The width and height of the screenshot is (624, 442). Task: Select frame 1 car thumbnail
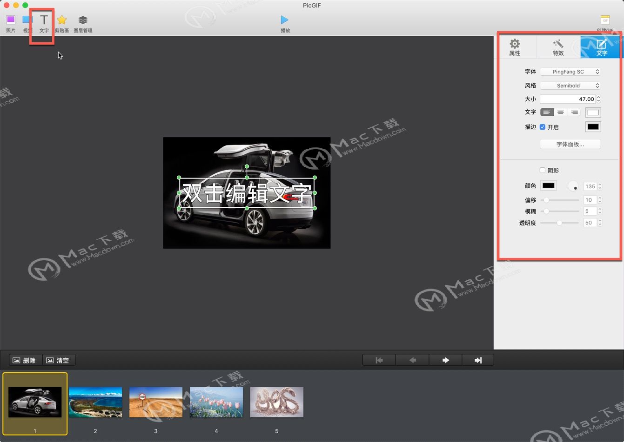(35, 402)
